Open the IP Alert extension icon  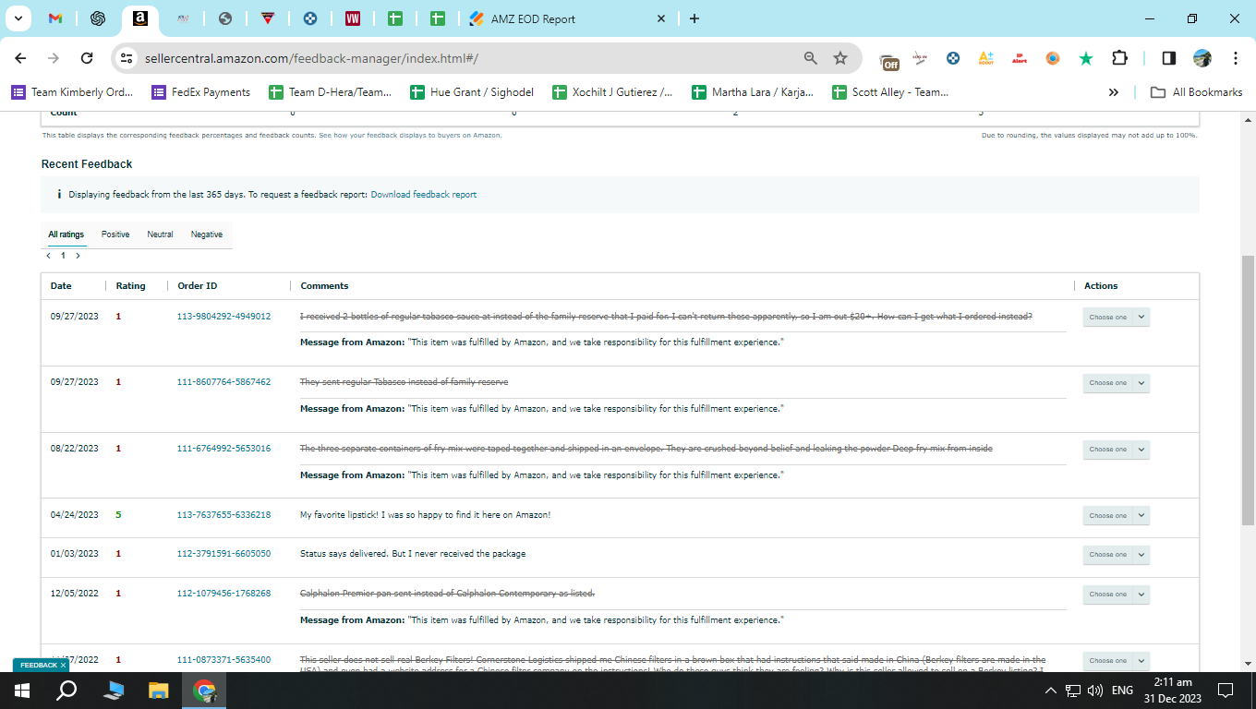click(x=1020, y=58)
